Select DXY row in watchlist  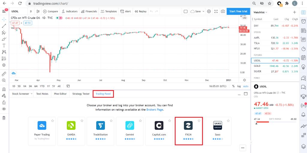275,26
